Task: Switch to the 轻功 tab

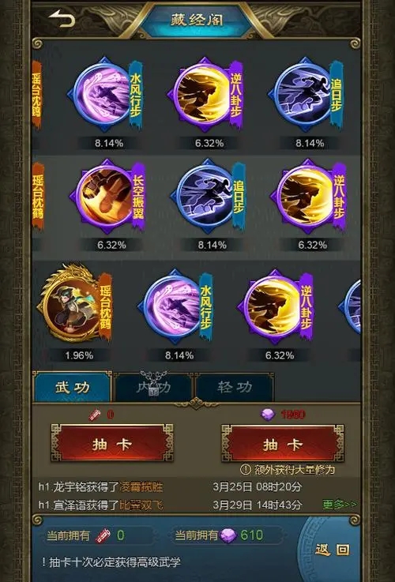Action: 235,387
